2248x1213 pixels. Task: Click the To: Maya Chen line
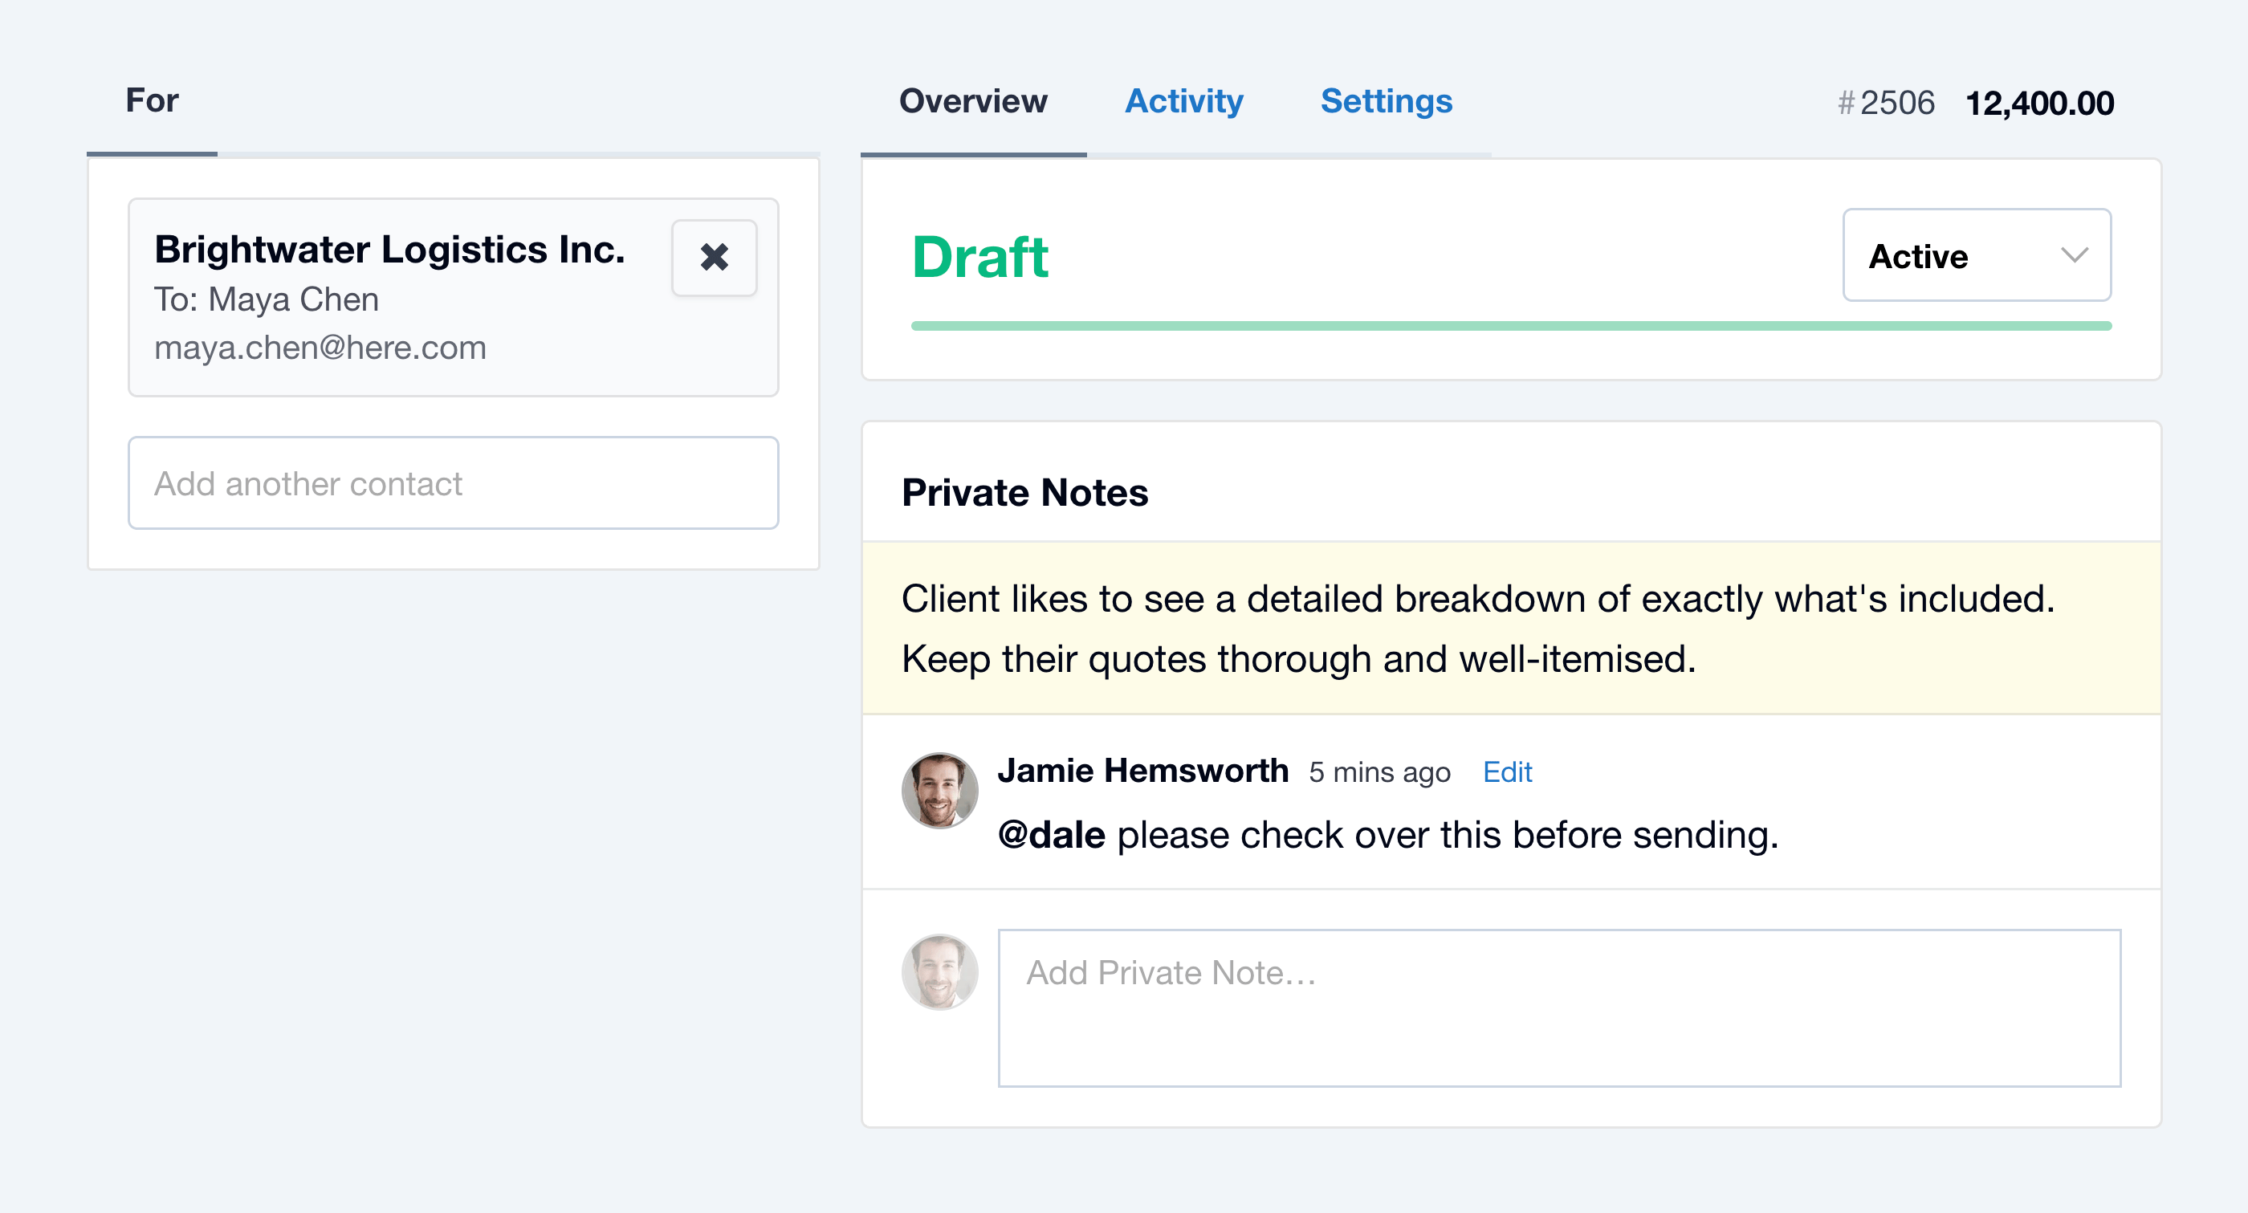click(x=267, y=299)
